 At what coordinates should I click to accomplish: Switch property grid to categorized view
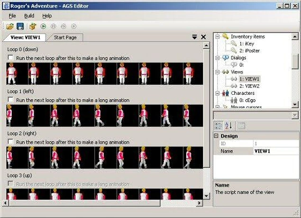point(219,126)
